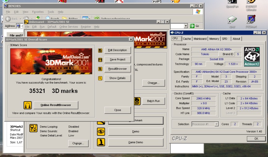This screenshot has width=268, height=157.
Task: Open the Default menu in 3DMark2001 SE
Action: pyautogui.click(x=52, y=27)
